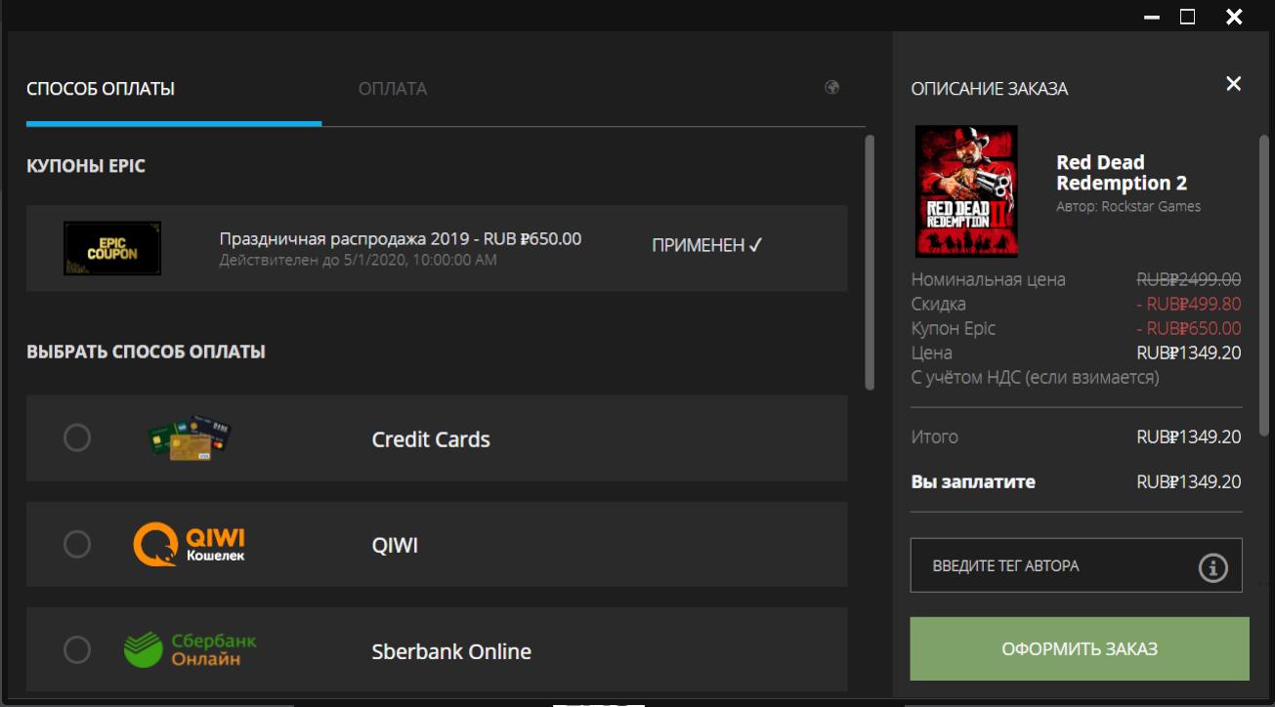
Task: Click the info icon in the creator tag field
Action: 1212,566
